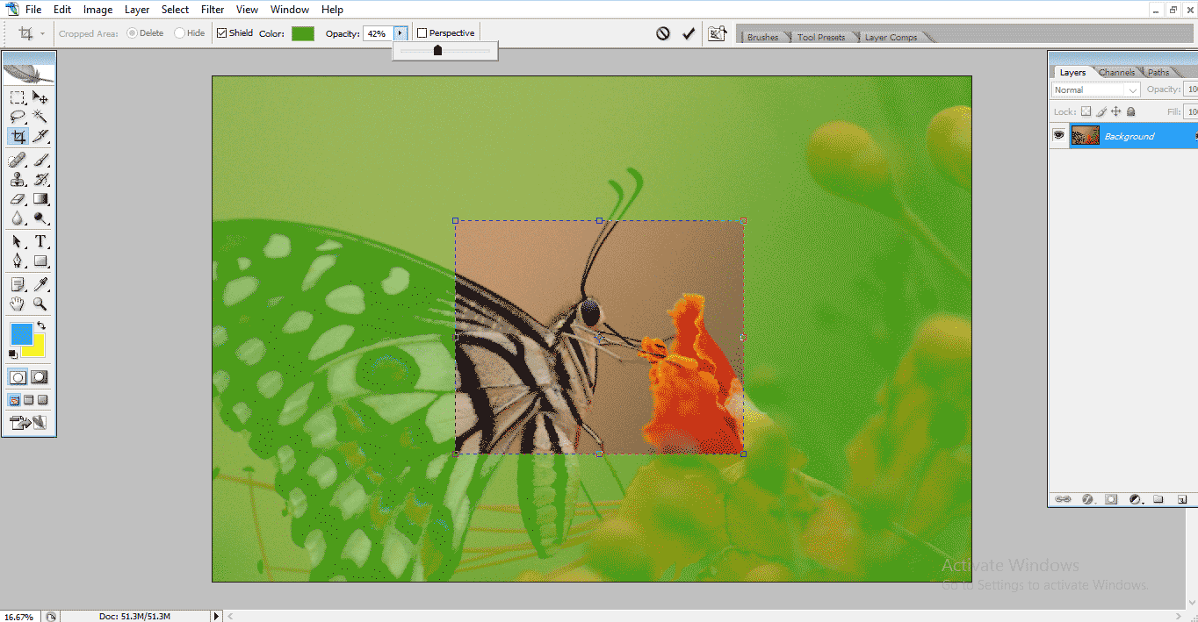Open the status bar info arrow
Image resolution: width=1198 pixels, height=622 pixels.
216,617
